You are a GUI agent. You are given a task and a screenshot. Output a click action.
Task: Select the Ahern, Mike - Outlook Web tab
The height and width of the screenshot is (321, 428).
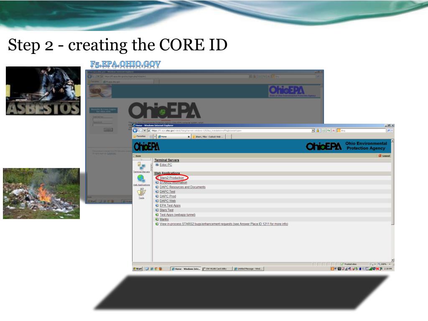click(x=209, y=137)
